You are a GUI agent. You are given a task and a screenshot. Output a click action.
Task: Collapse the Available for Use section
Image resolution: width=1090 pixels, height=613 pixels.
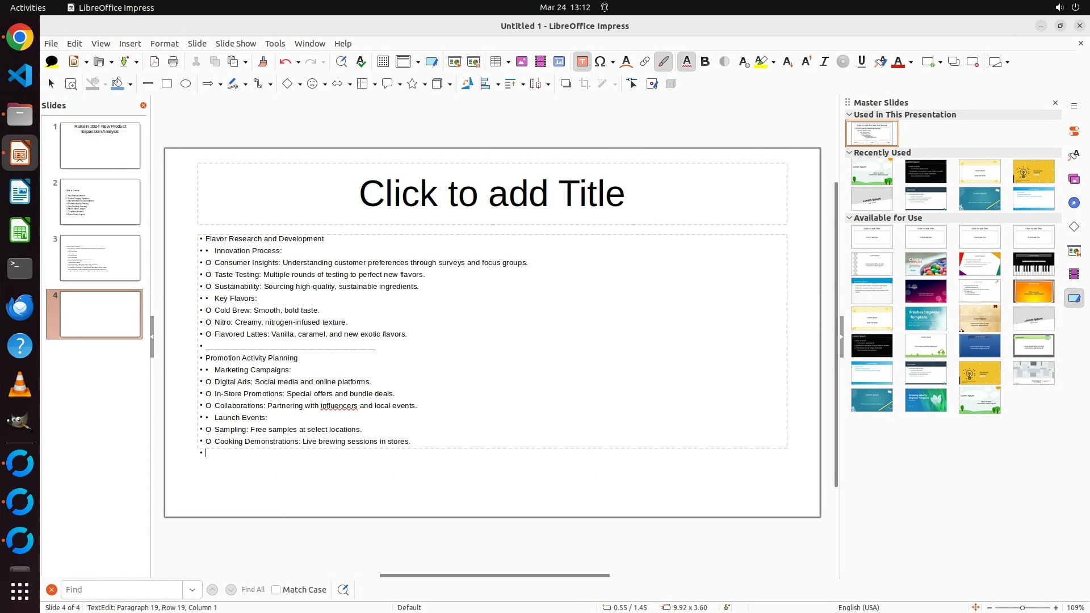point(849,218)
